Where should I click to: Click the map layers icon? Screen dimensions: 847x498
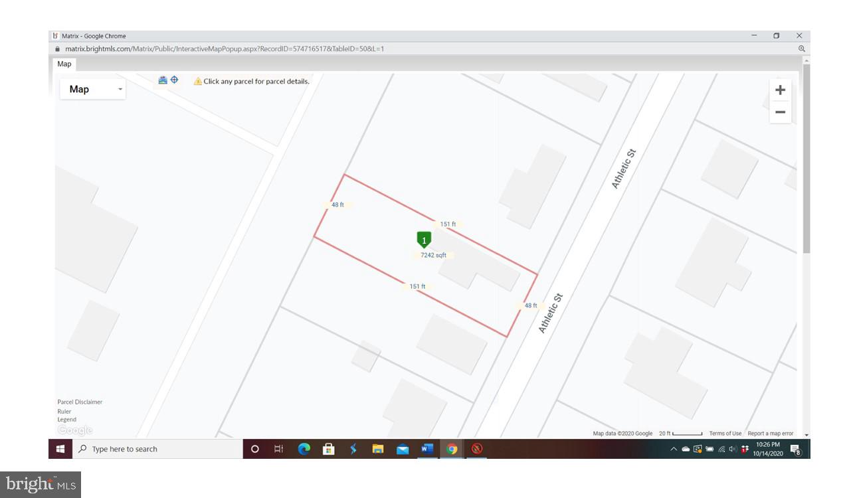click(x=163, y=80)
